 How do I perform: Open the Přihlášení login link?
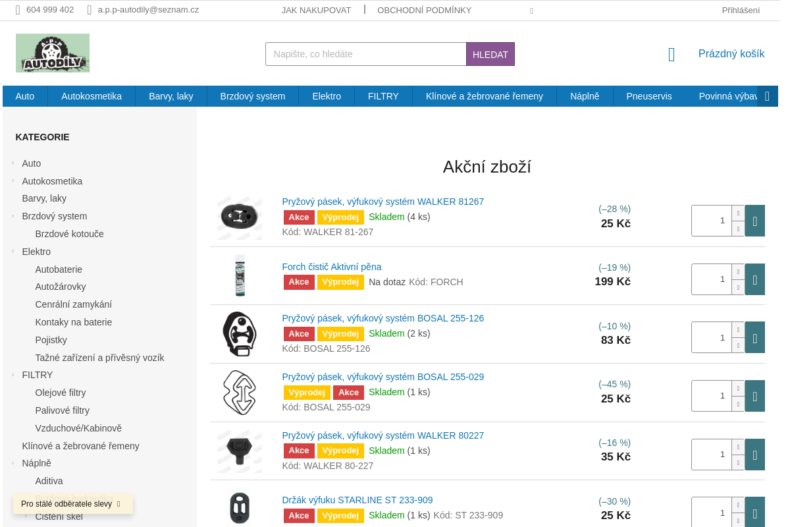[741, 10]
